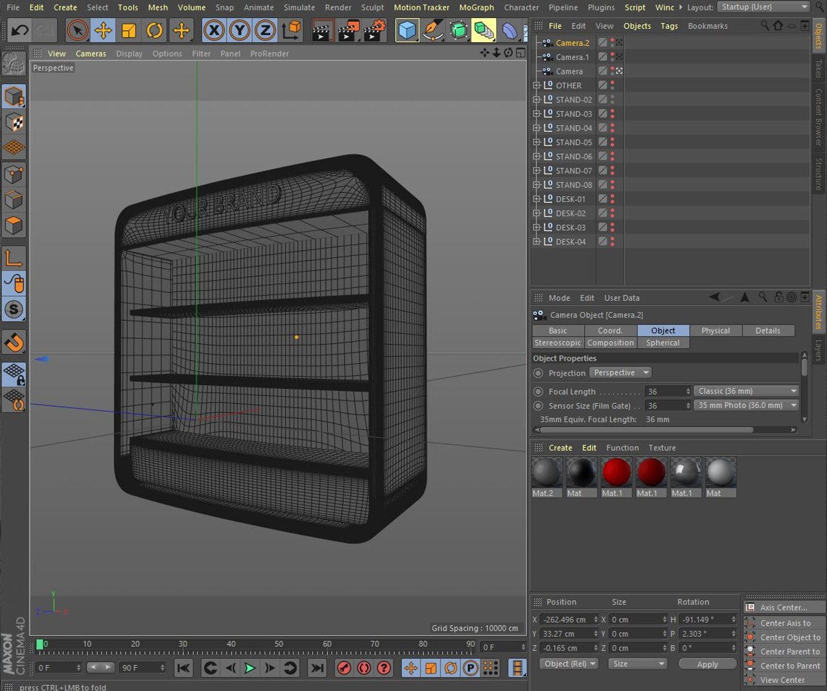
Task: Enable the Snap magnet icon
Action: [x=14, y=342]
